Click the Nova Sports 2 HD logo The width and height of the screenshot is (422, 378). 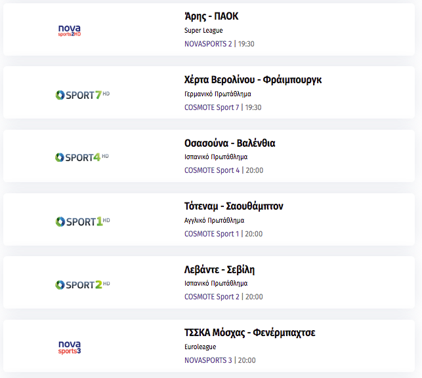pos(70,31)
